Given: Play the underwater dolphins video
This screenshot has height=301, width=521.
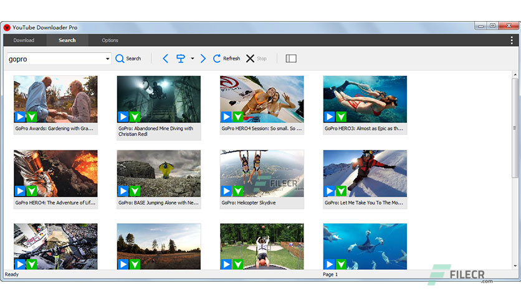Looking at the screenshot, I should coord(330,264).
